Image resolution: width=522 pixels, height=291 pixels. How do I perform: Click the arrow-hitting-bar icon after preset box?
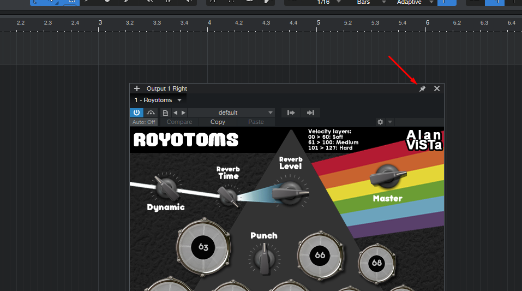tap(310, 112)
